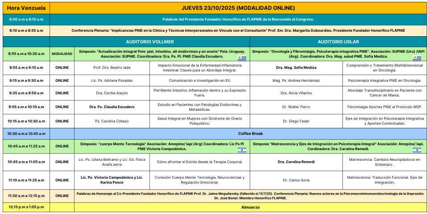Click the 'Mag. Ps. Andrea Hernández' cell
The image size is (427, 214).
tap(296, 80)
